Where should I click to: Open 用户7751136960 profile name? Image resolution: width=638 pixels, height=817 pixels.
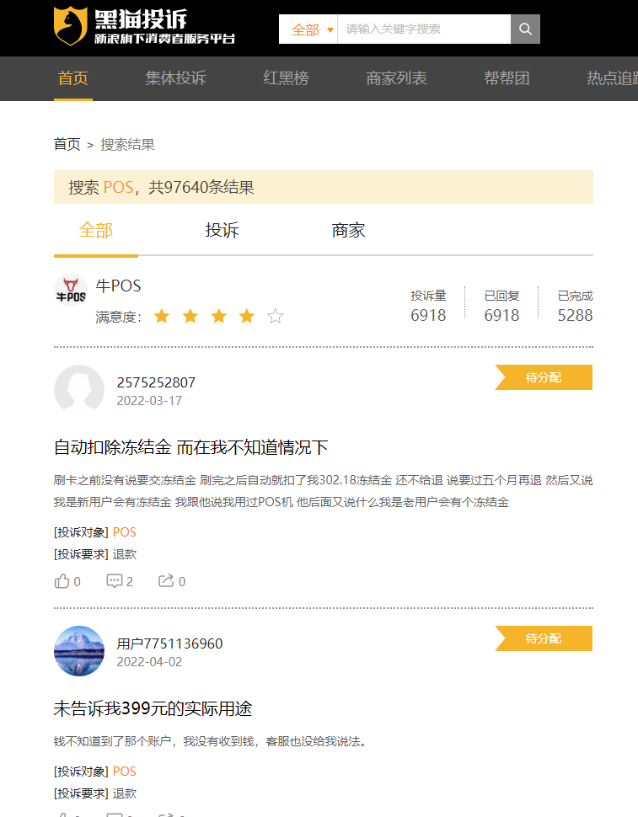pos(169,644)
